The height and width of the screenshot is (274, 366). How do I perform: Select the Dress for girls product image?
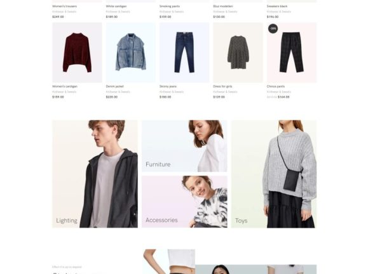tap(238, 53)
